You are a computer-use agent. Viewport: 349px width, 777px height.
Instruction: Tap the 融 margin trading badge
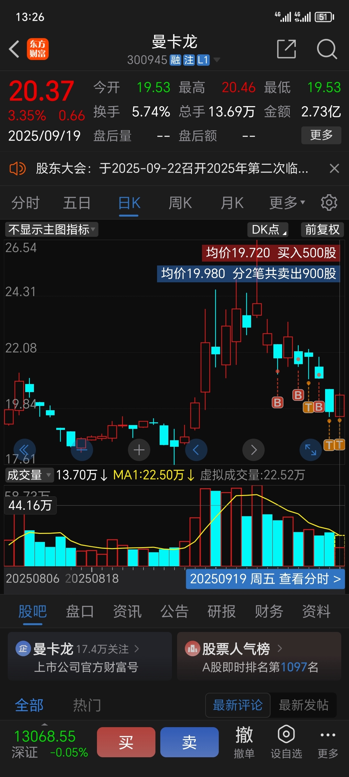175,60
